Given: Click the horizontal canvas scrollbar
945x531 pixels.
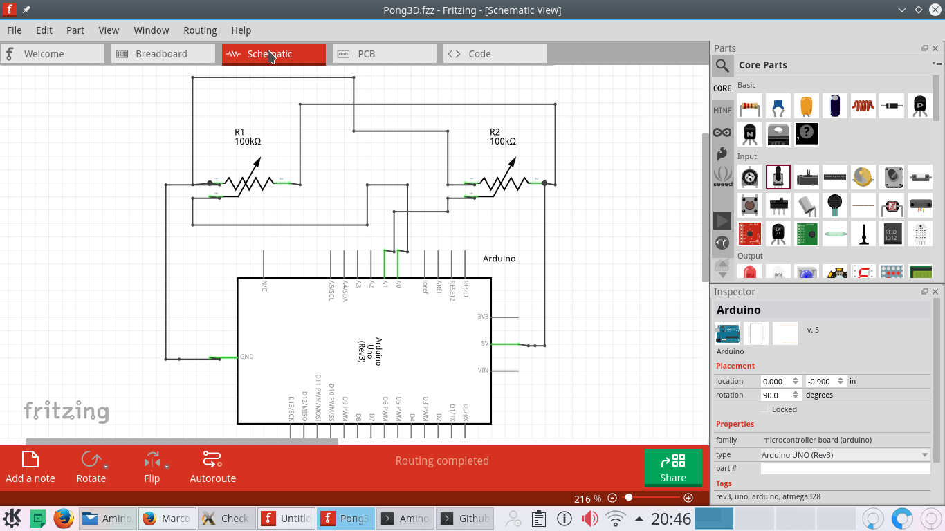Looking at the screenshot, I should click(182, 441).
